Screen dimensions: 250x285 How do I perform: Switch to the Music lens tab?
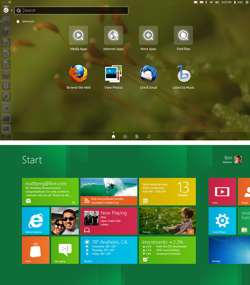[149, 137]
